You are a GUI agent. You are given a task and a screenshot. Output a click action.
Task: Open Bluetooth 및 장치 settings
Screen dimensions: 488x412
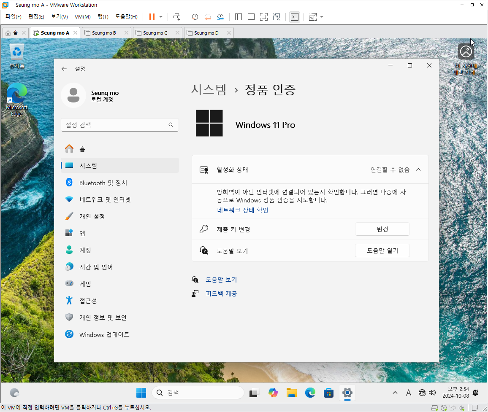coord(120,183)
